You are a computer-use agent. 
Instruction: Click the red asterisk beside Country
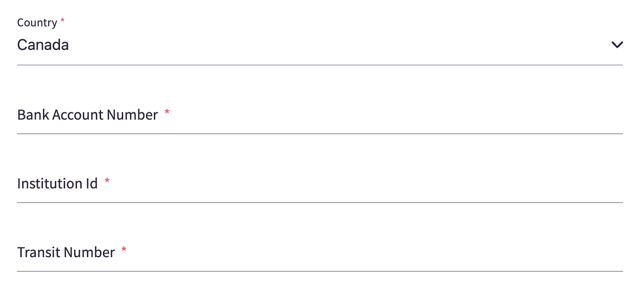[63, 21]
